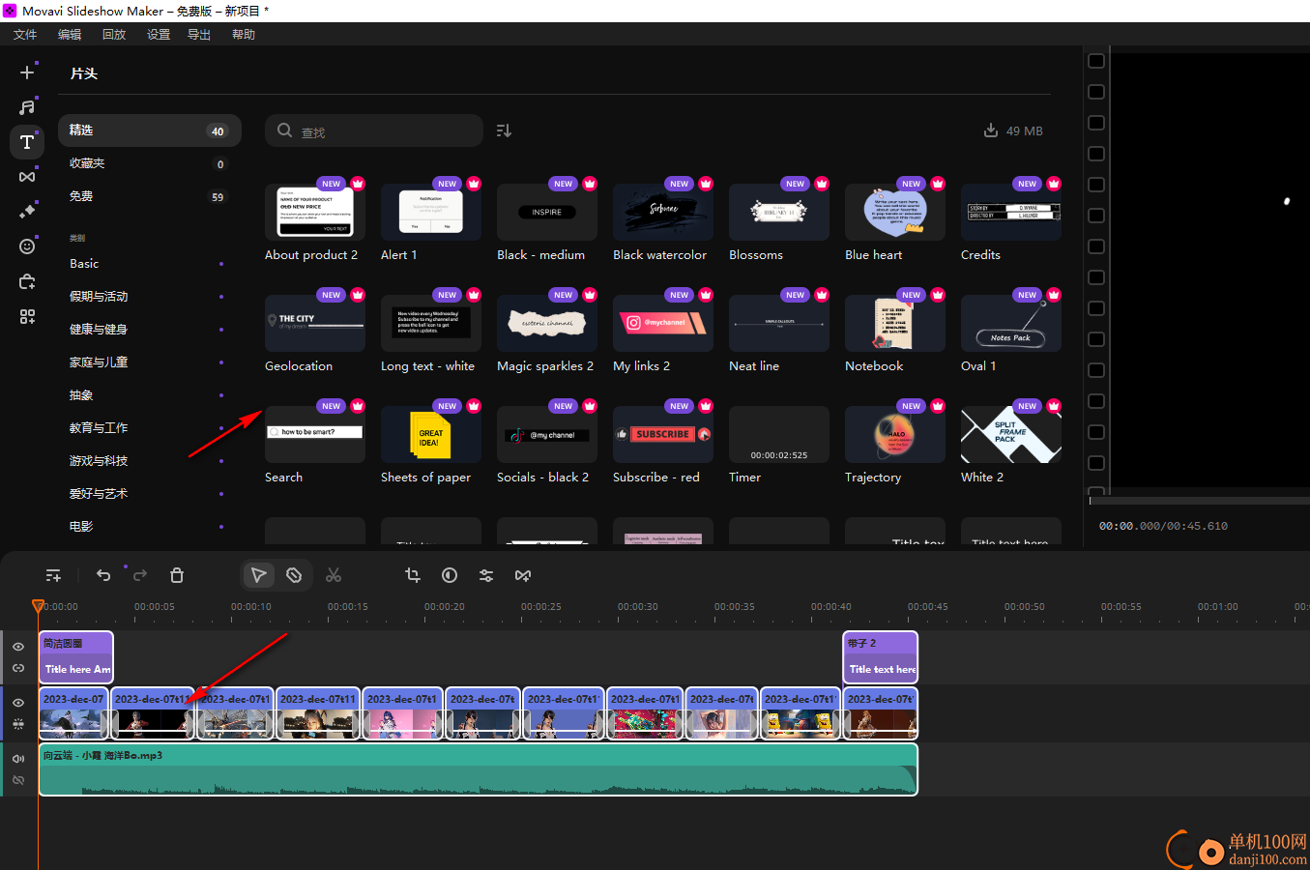Screen dimensions: 1310x870
Task: Open the crop and rotate tool
Action: tap(413, 575)
